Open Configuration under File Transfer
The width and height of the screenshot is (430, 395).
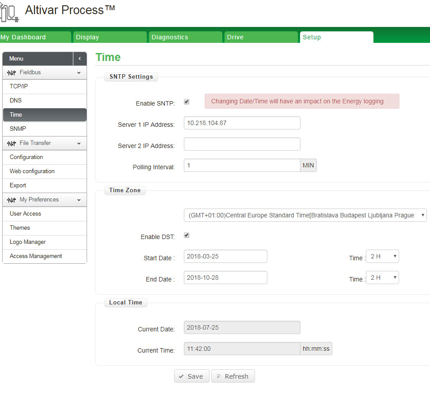point(45,157)
